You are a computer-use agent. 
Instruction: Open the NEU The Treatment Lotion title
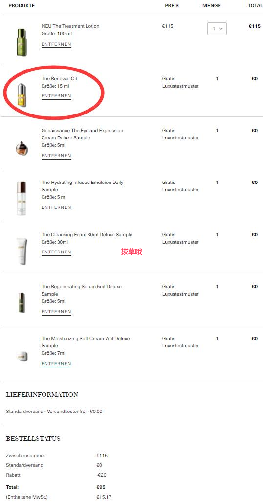[x=70, y=26]
